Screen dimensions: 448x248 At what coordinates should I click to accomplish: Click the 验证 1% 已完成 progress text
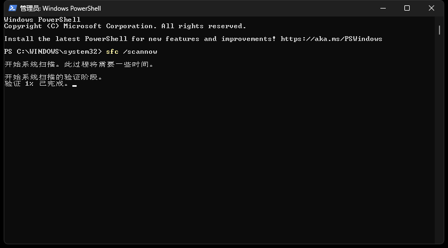pos(36,84)
